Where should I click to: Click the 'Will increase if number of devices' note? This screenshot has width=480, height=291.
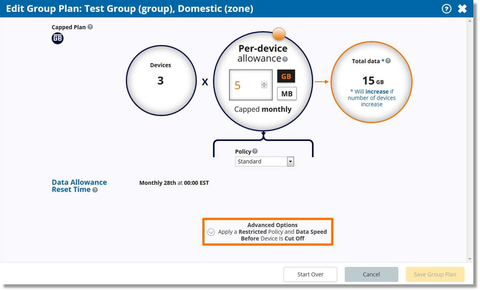(372, 98)
